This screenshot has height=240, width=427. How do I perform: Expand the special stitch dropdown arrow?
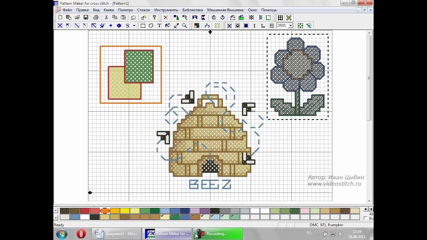[134, 26]
